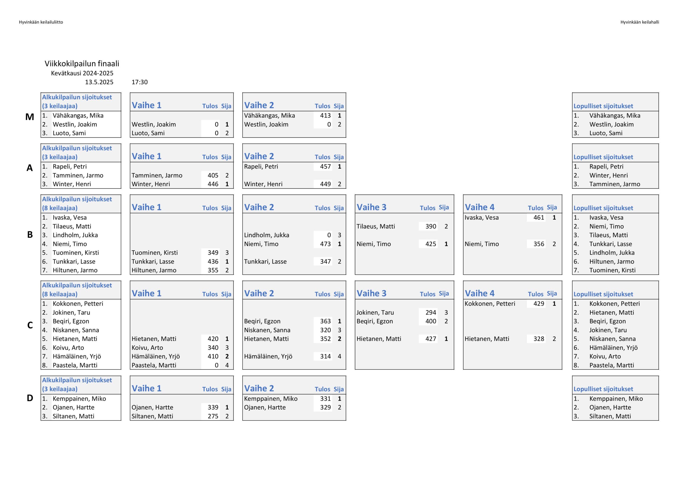The height and width of the screenshot is (479, 678).
Task: Select 'Paastela, Martti' in class C Vaihe 1
Action: [x=154, y=365]
